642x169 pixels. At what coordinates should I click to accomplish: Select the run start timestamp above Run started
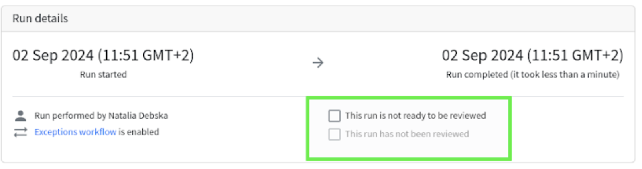103,55
